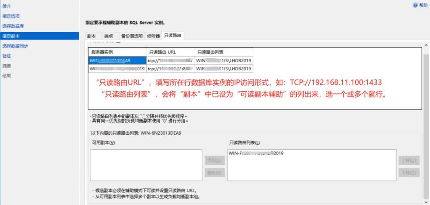
Task: Click the 上移 button
Action: [x=409, y=160]
